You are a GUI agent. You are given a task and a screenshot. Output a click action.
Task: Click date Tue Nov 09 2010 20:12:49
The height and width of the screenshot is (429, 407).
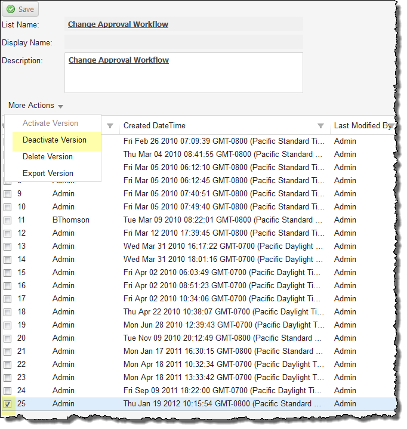pyautogui.click(x=222, y=338)
